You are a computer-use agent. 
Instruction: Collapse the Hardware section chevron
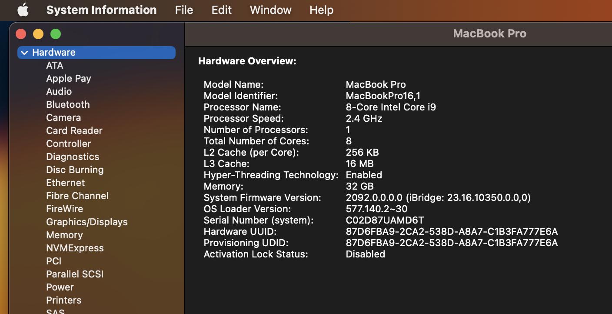click(x=24, y=53)
